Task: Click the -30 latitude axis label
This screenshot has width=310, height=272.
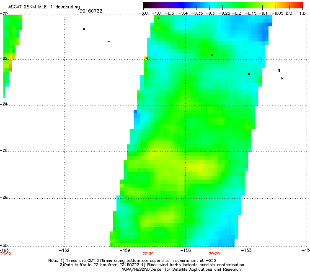Action: (x=4, y=245)
